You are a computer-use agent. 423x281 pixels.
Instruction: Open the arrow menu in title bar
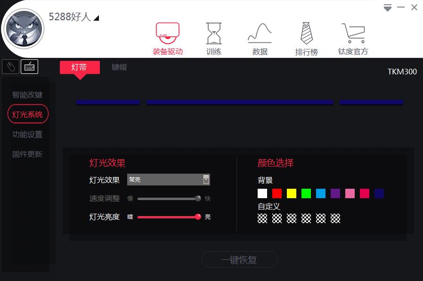(387, 7)
